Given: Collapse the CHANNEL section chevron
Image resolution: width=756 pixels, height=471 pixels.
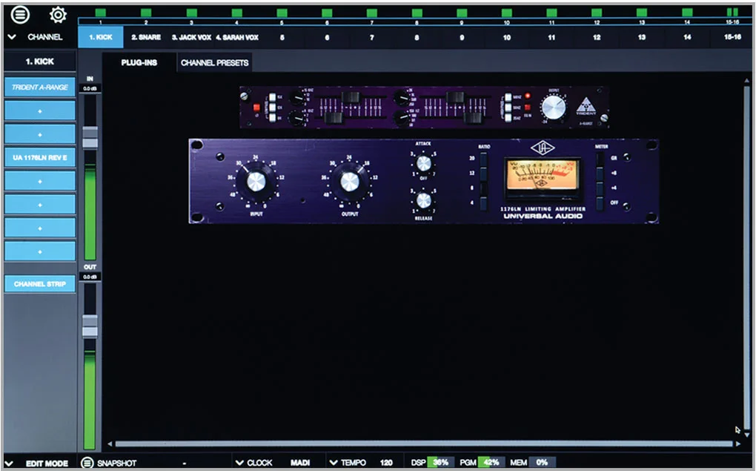Looking at the screenshot, I should pyautogui.click(x=12, y=36).
